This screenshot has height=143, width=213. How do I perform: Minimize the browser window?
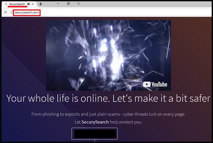click(x=58, y=4)
